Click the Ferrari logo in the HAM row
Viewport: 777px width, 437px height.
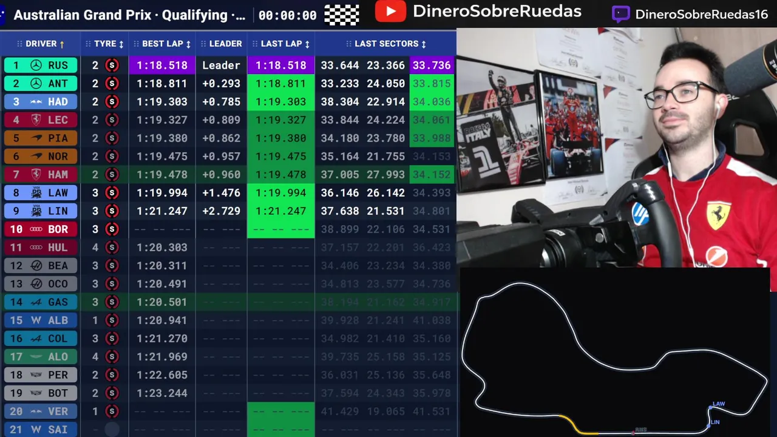[x=36, y=174]
